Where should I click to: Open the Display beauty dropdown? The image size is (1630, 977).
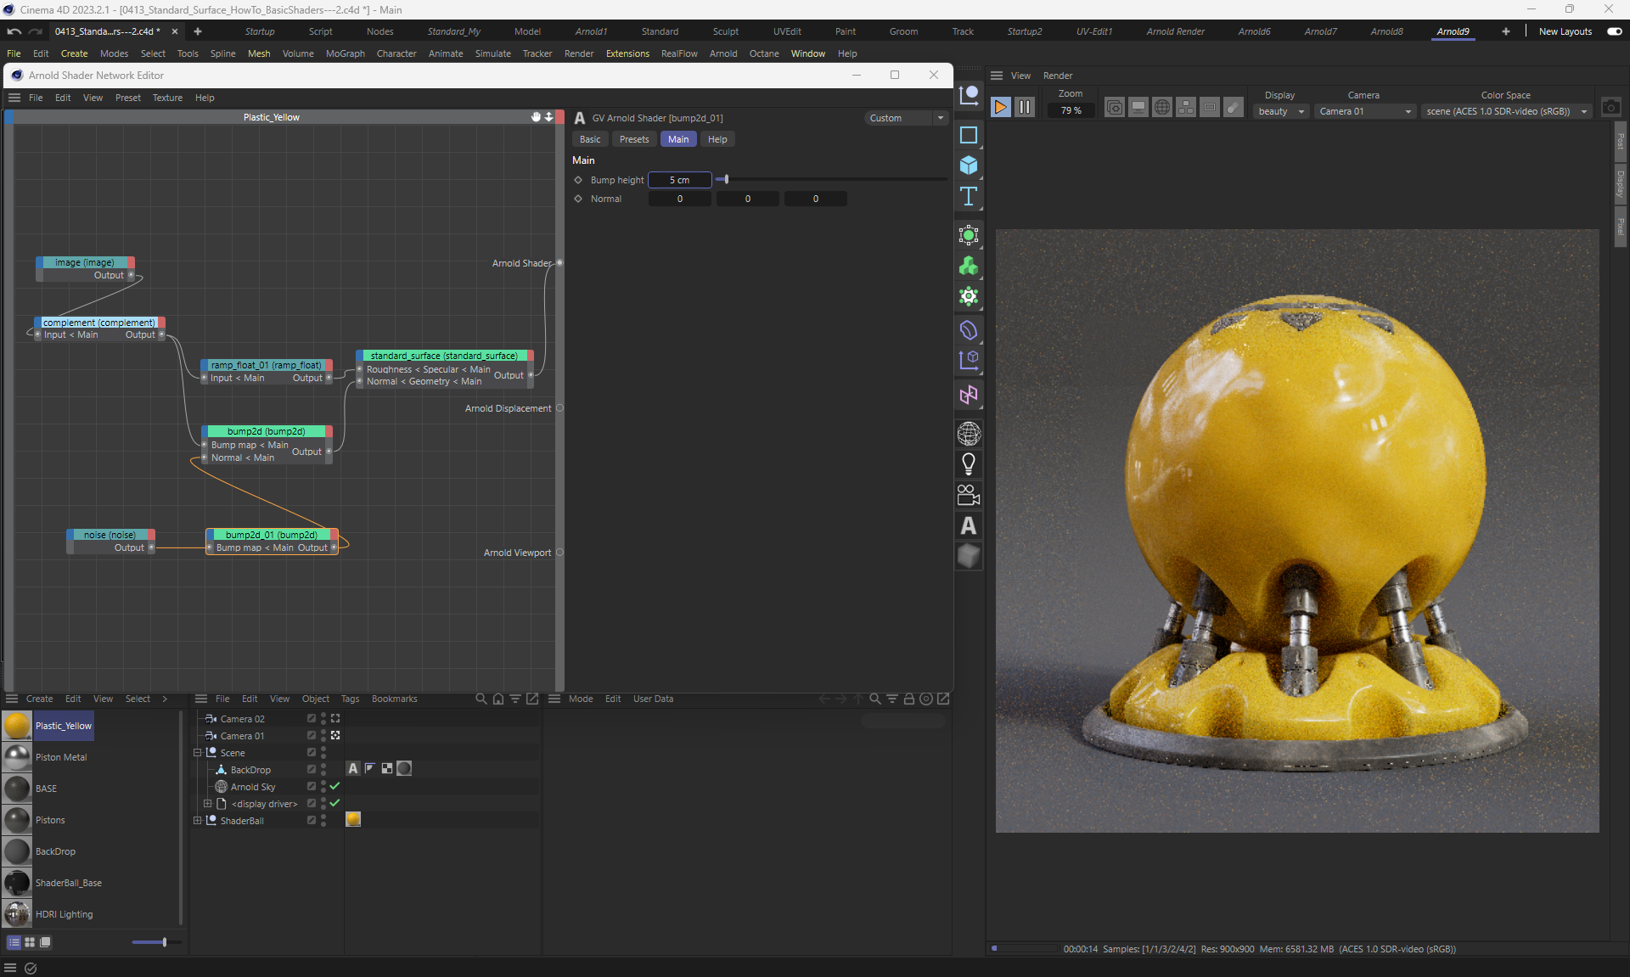tap(1280, 111)
